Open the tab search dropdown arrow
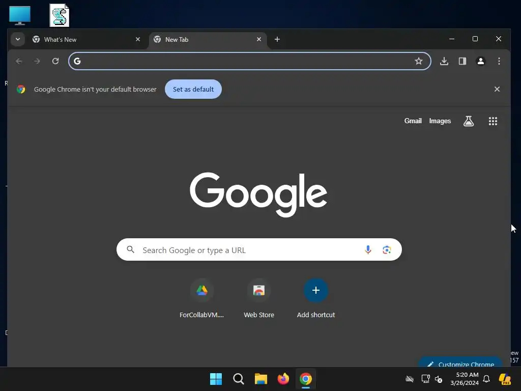 point(18,39)
